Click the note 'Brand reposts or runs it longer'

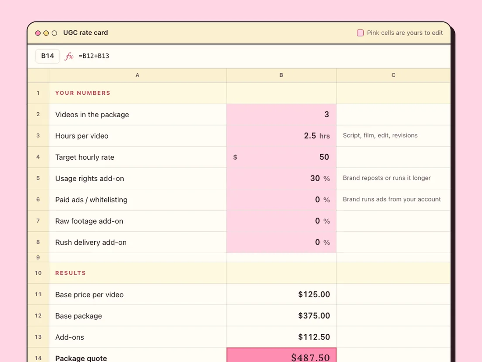[x=387, y=178]
